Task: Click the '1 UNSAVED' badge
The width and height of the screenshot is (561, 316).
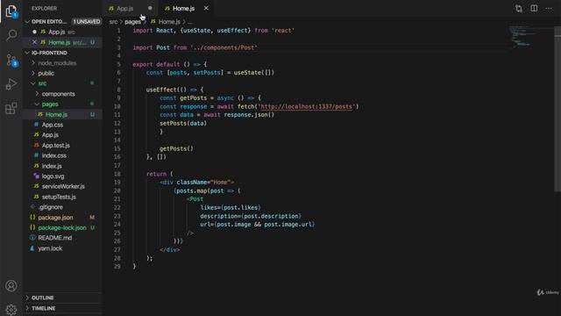Action: point(87,21)
